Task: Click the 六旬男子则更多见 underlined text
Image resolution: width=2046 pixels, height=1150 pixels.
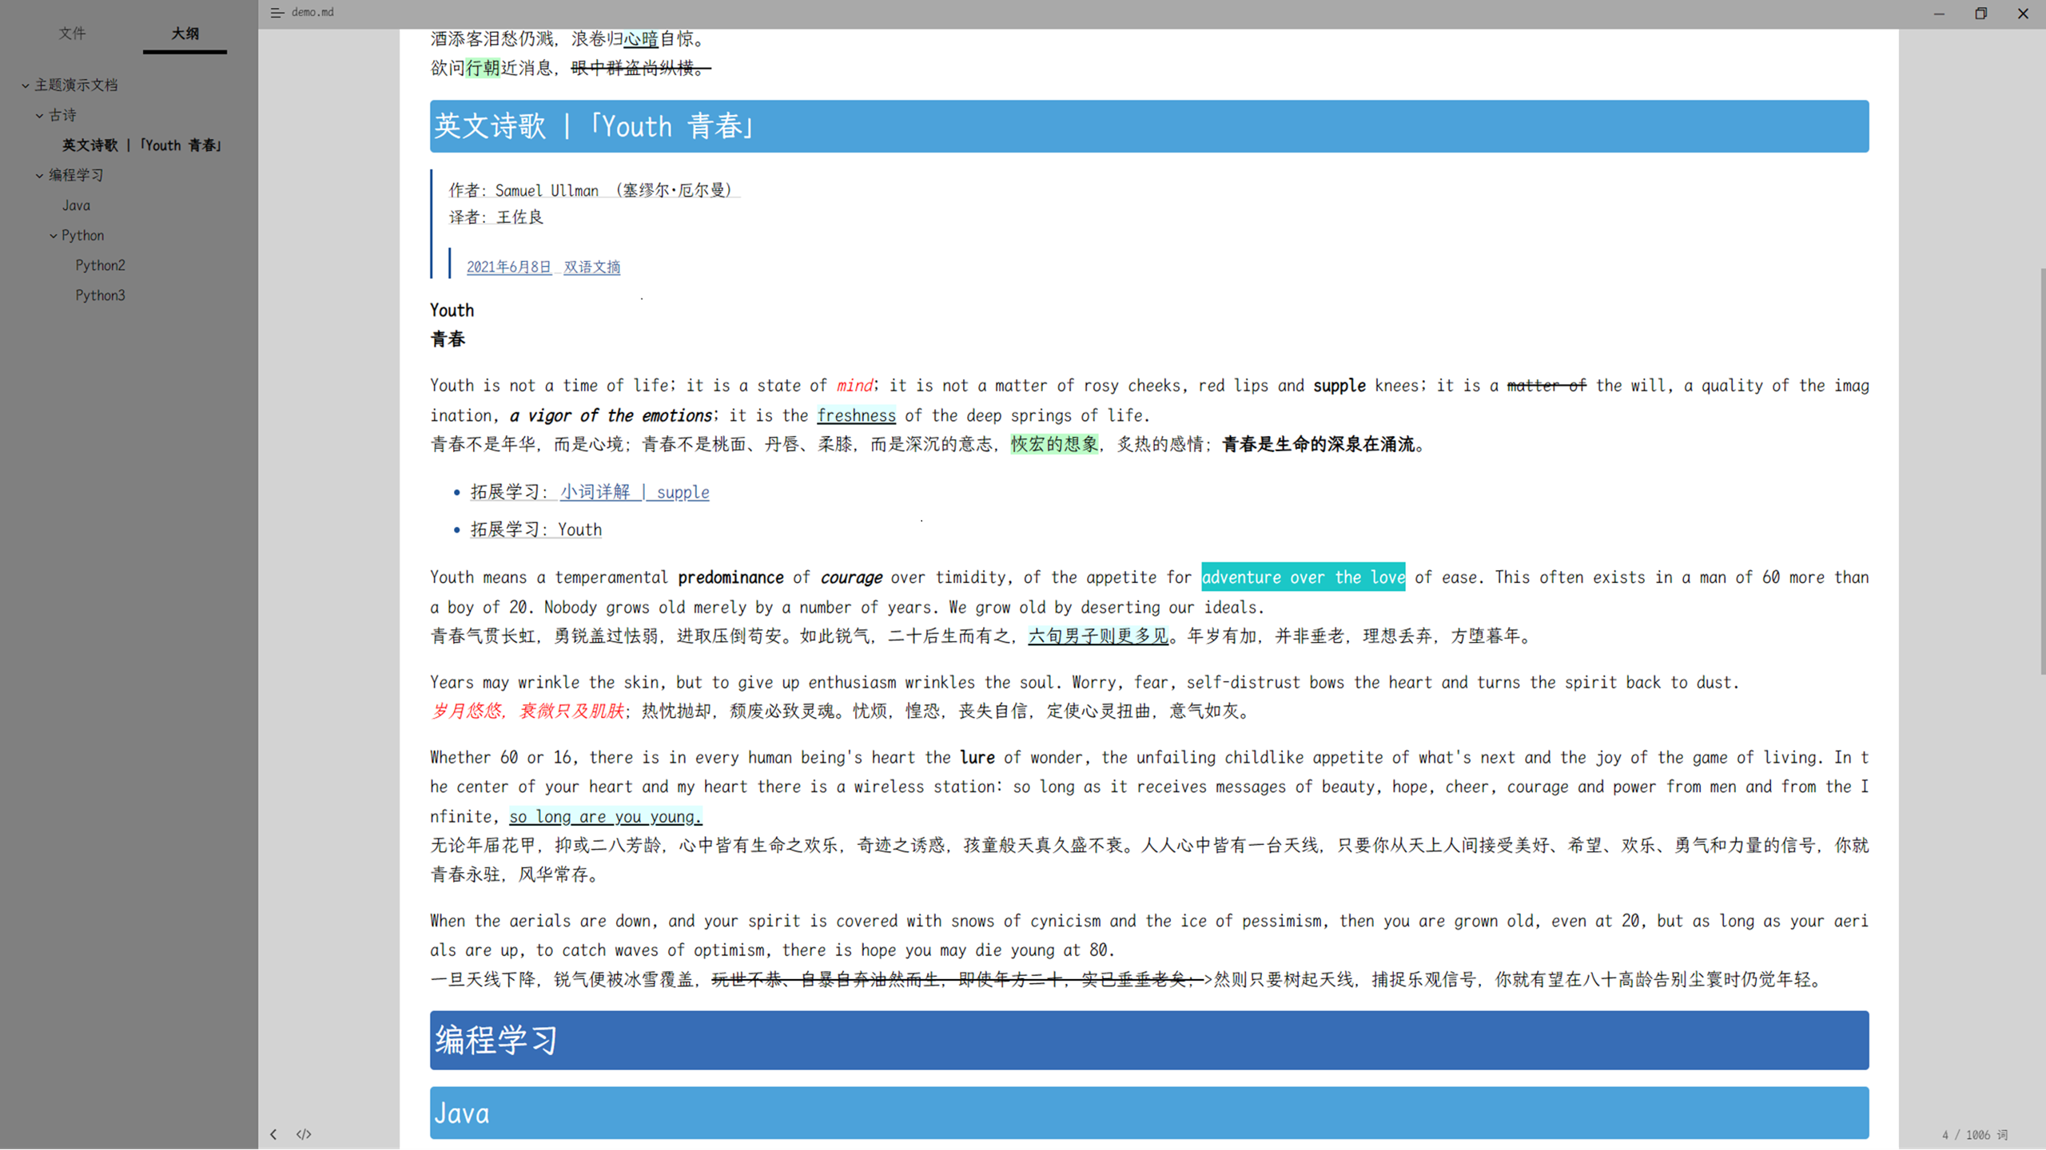Action: click(x=1098, y=636)
